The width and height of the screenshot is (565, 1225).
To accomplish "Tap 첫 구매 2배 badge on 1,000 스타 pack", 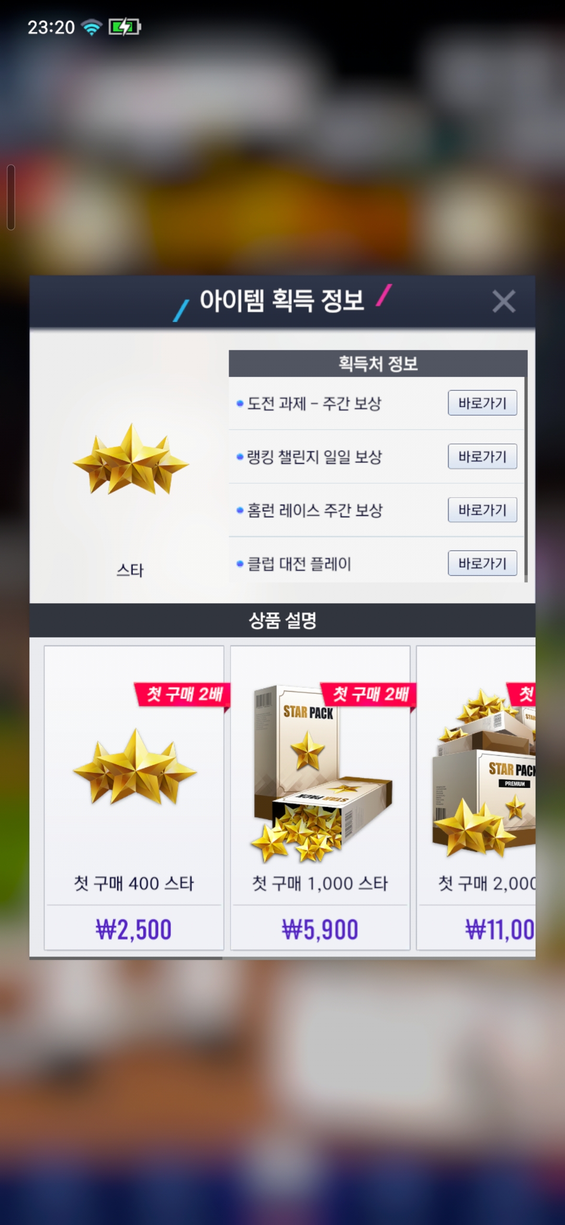I will [x=369, y=695].
